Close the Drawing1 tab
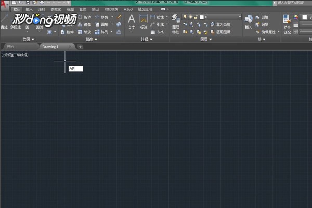 click(x=70, y=47)
